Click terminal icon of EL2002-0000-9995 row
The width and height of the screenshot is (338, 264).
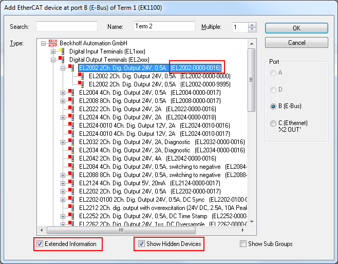click(x=81, y=84)
